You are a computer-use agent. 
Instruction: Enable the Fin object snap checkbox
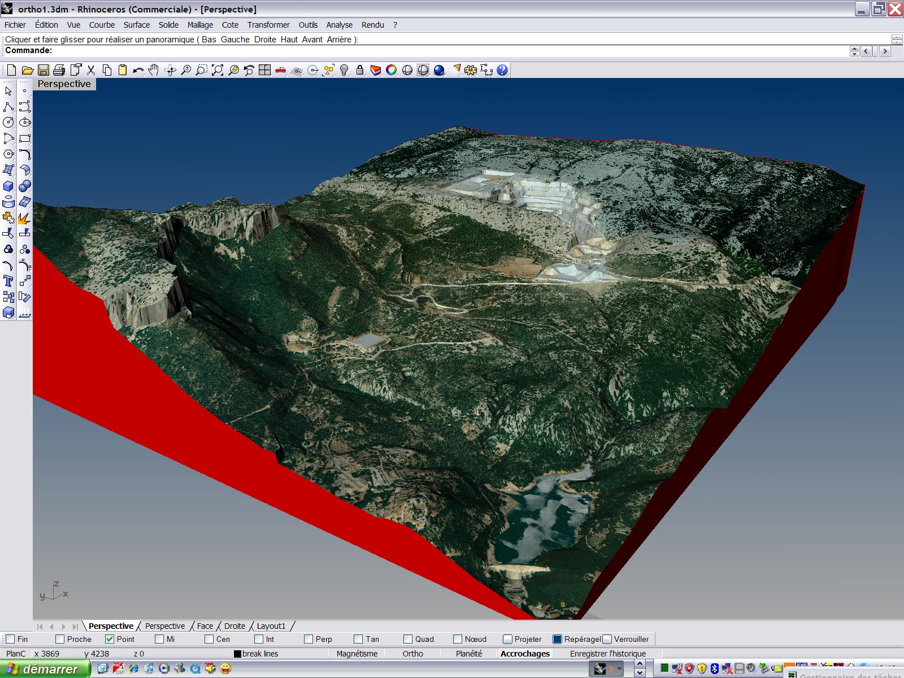click(x=10, y=639)
